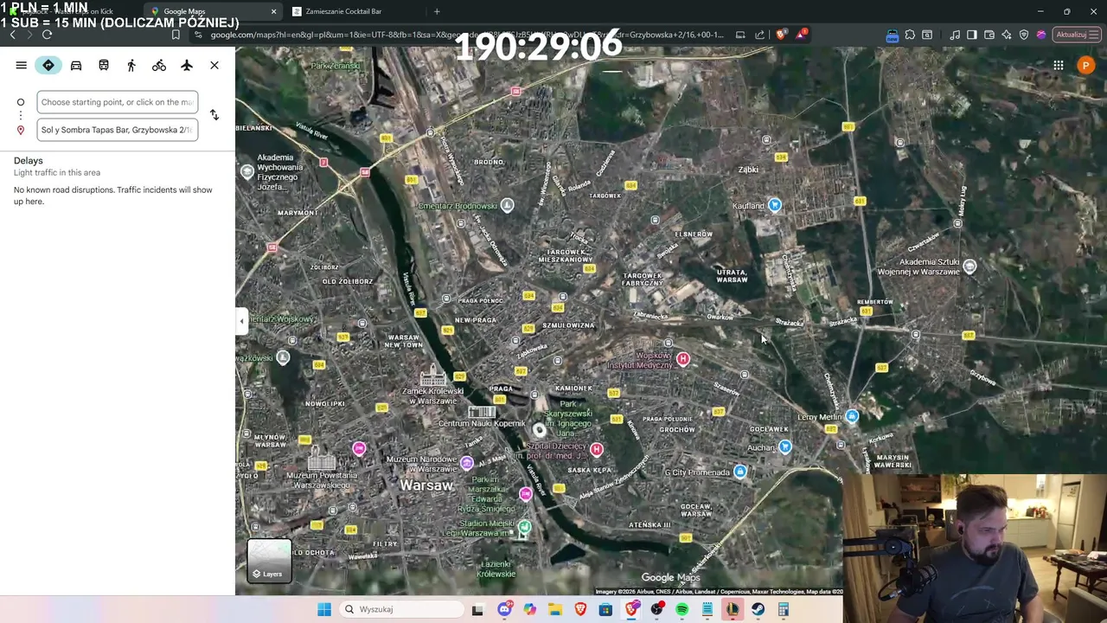Open the Brave Shields icon
Screen dimensions: 1107x623
tap(781, 35)
